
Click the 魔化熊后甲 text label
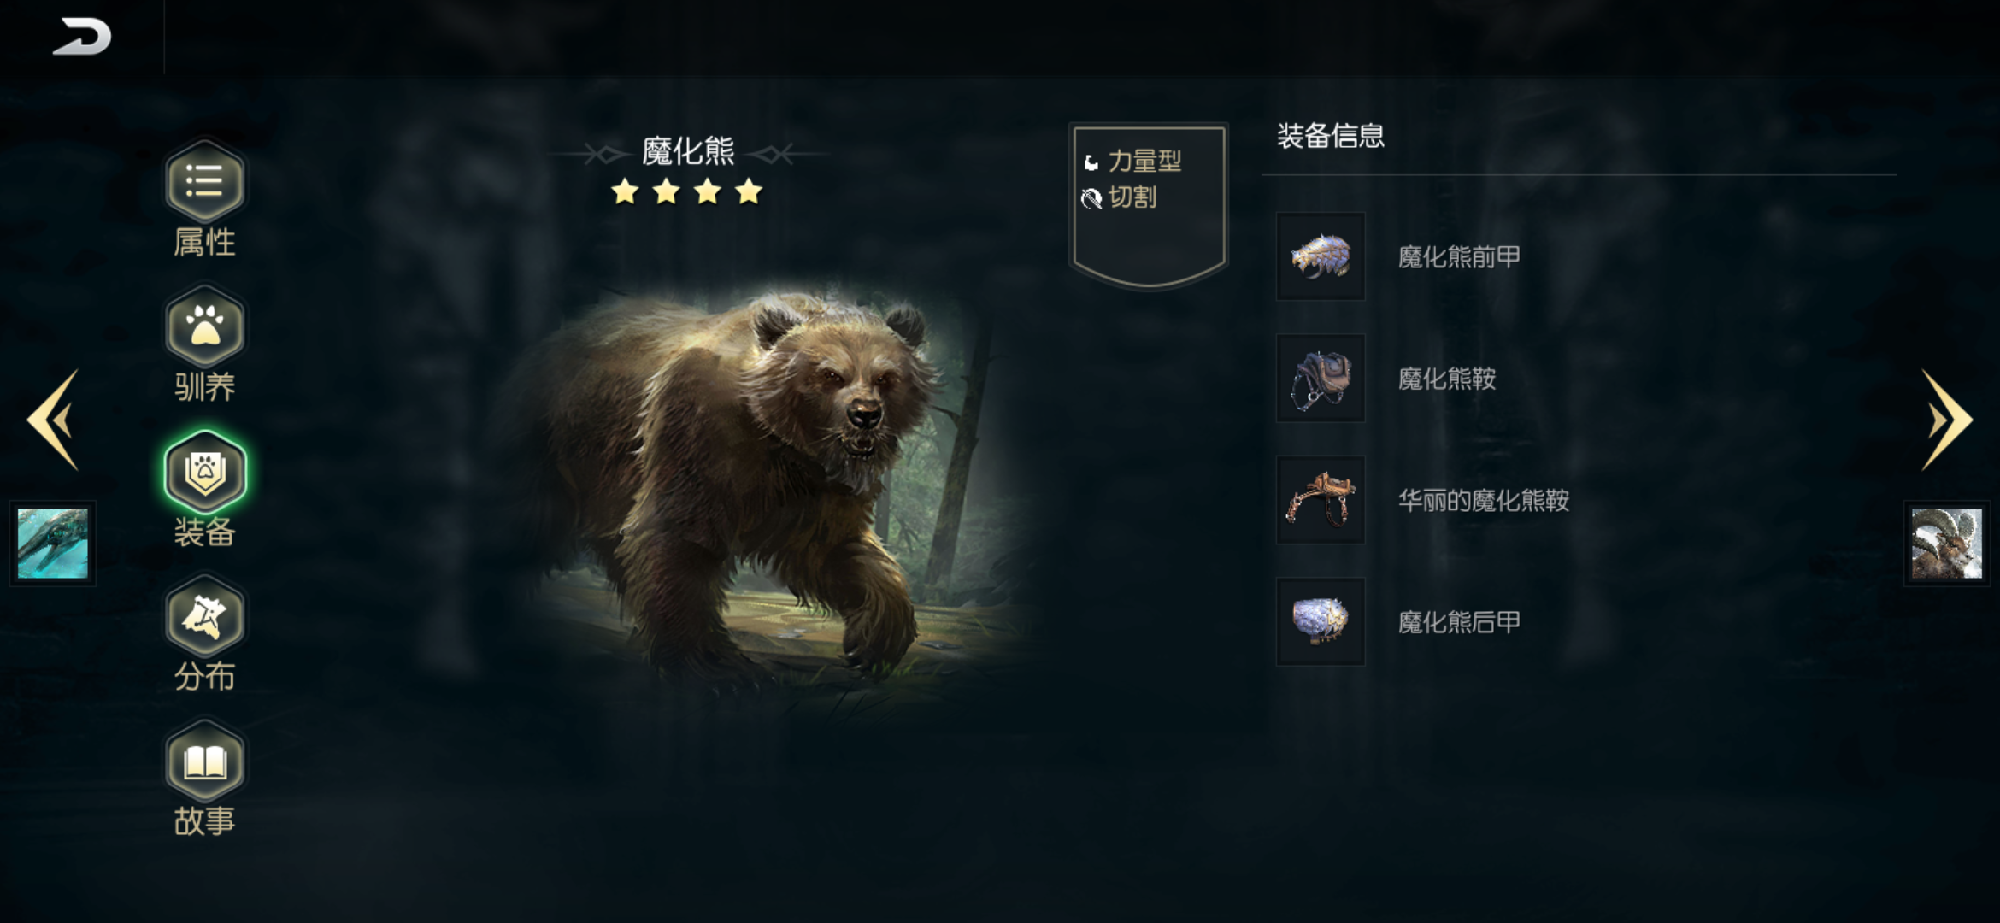point(1459,622)
